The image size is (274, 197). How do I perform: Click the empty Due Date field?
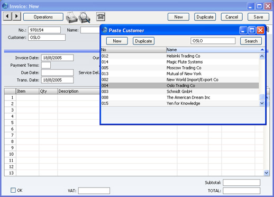[57, 73]
